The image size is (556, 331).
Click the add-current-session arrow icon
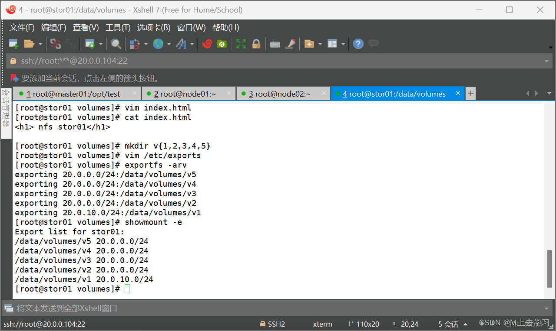pos(15,78)
